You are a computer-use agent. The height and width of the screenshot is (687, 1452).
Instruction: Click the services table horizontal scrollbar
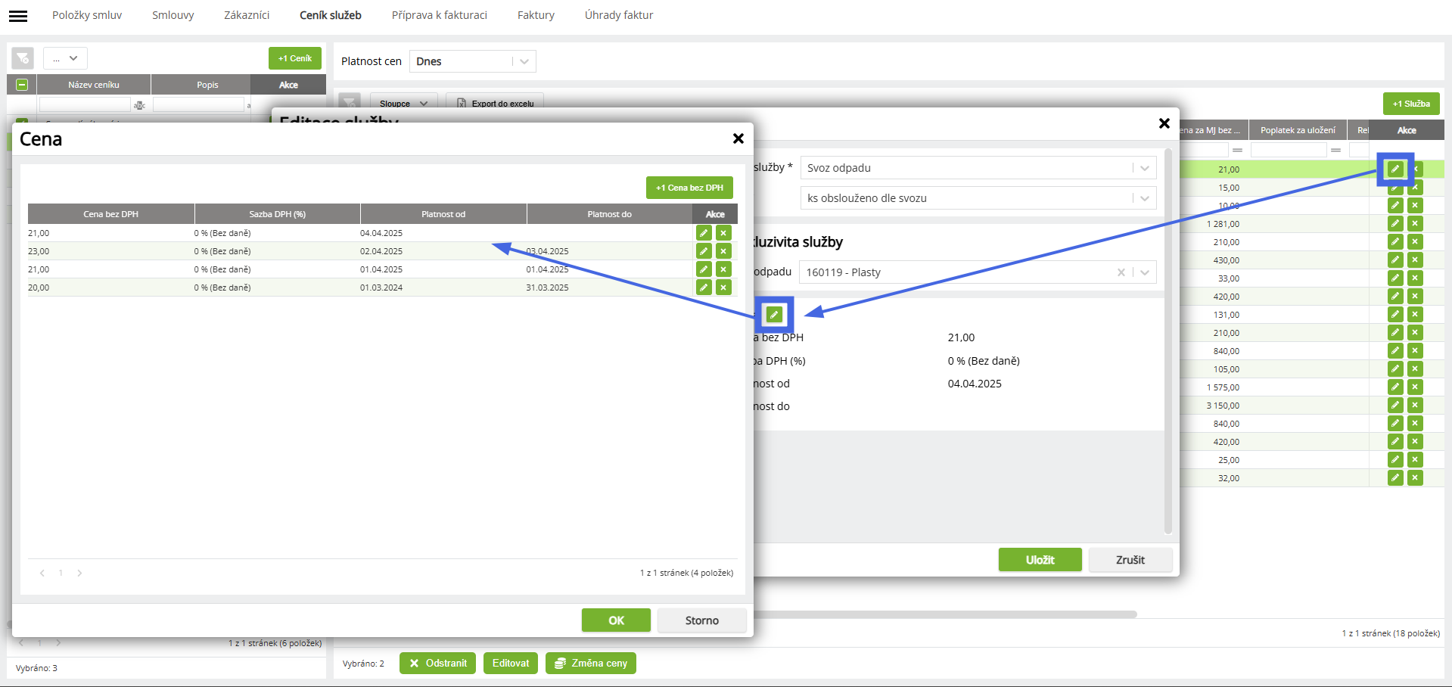946,614
